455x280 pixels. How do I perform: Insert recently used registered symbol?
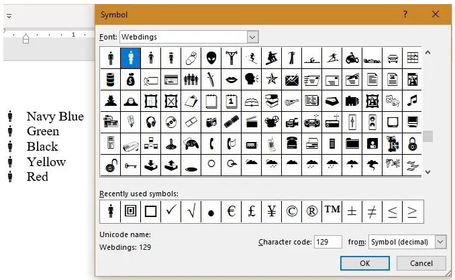[312, 212]
